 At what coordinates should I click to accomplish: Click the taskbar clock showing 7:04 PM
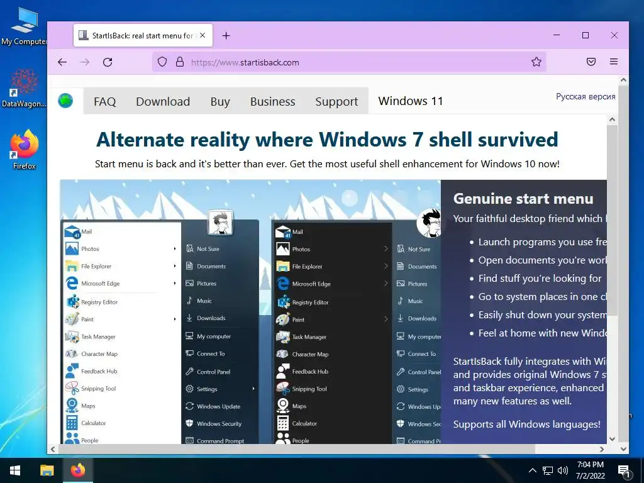[x=590, y=470]
